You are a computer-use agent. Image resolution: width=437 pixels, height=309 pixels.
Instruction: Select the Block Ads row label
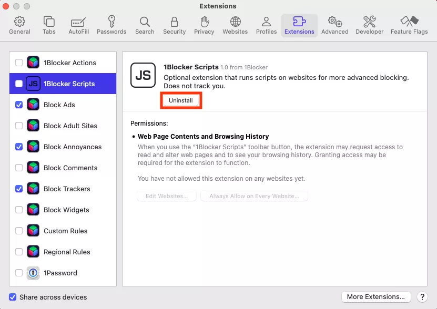[59, 105]
